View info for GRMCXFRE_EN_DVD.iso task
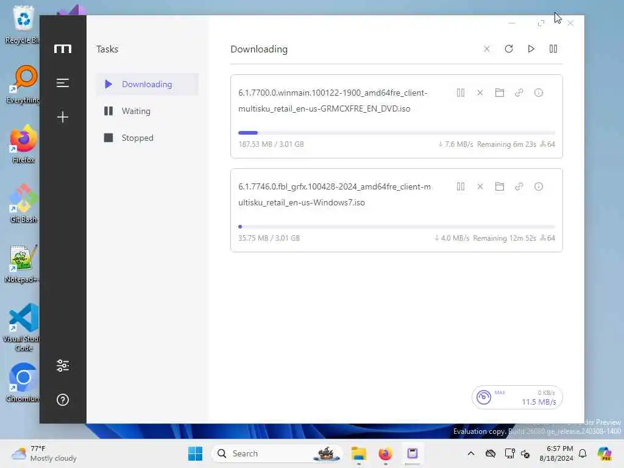The width and height of the screenshot is (624, 468). [539, 93]
